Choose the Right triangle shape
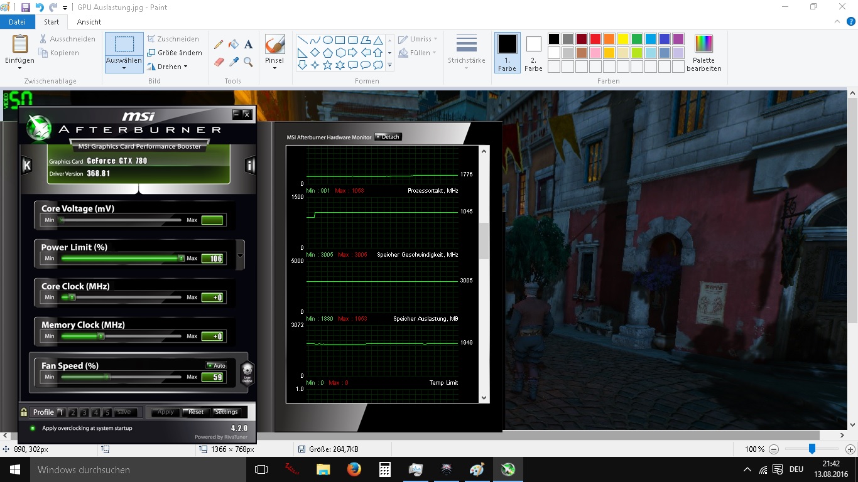 [x=302, y=53]
